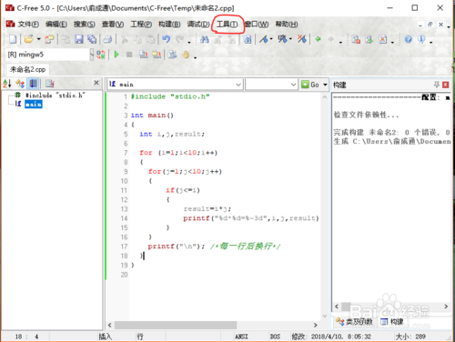Close the symbol panel with X
Viewport: 455px width, 342px height.
(96, 83)
